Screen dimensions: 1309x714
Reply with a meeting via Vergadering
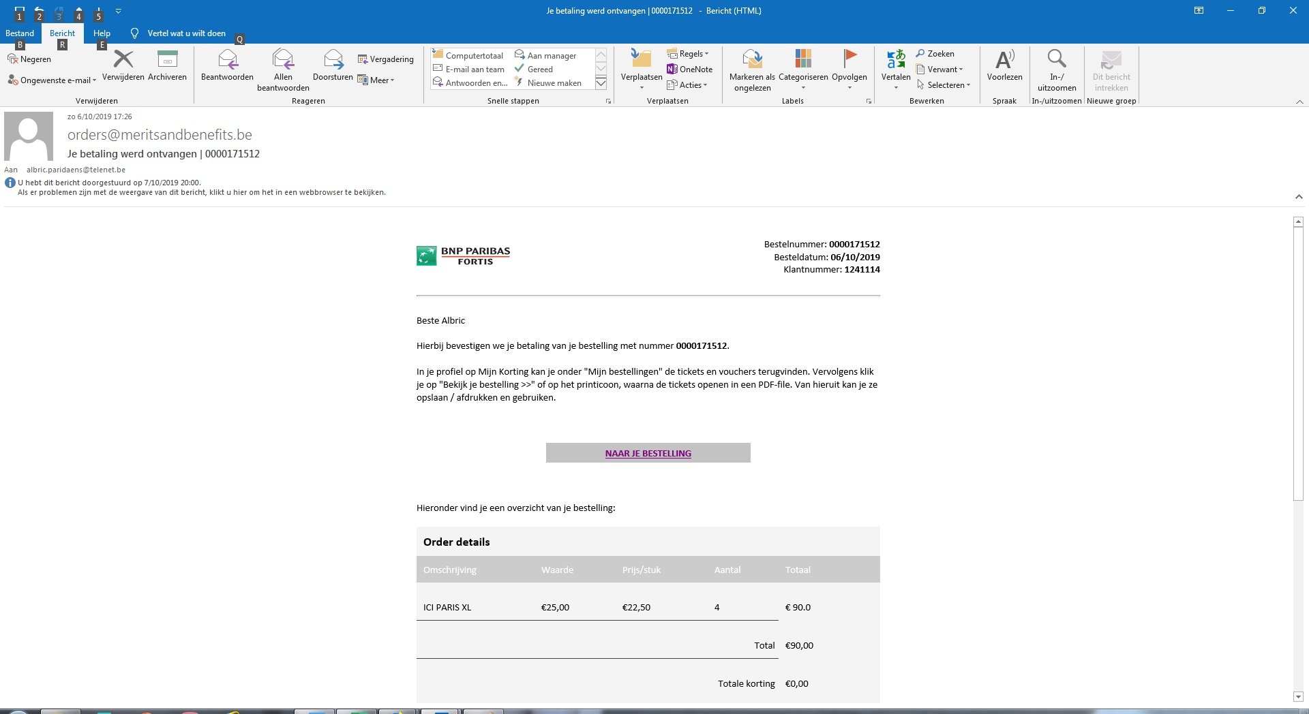[x=386, y=59]
